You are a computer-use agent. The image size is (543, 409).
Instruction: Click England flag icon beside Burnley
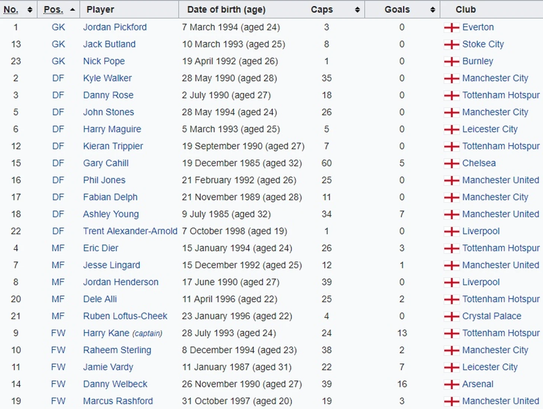pyautogui.click(x=452, y=61)
